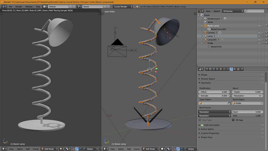The height and width of the screenshot is (151, 268).
Task: Open the Render menu
Action: point(19,7)
